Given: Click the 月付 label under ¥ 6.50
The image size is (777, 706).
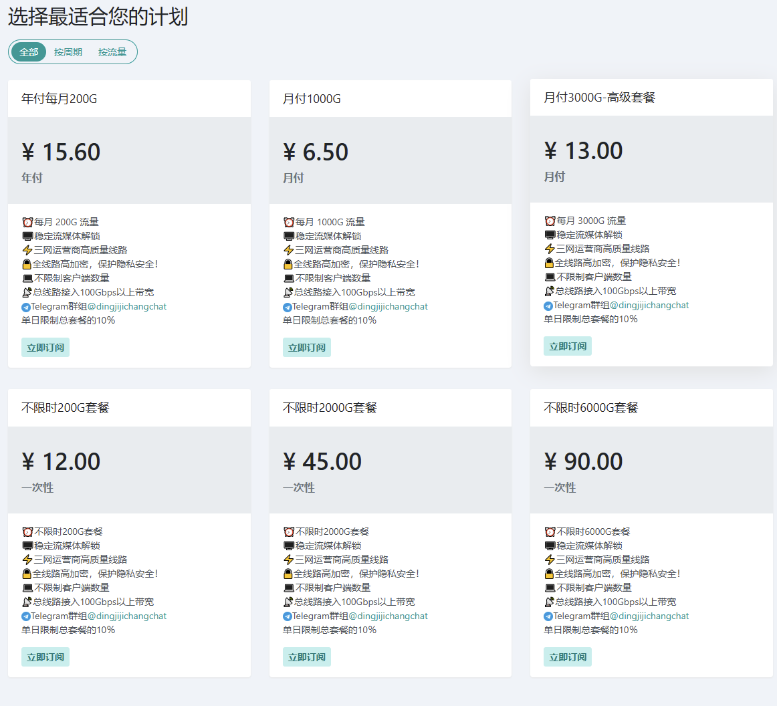Looking at the screenshot, I should [x=293, y=178].
